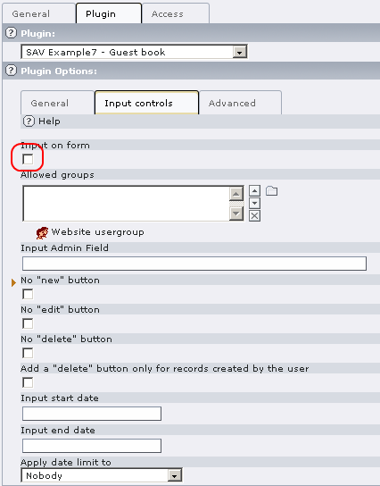This screenshot has height=486, width=380.
Task: Click the orange arrow beside No "new" button
Action: [x=13, y=282]
